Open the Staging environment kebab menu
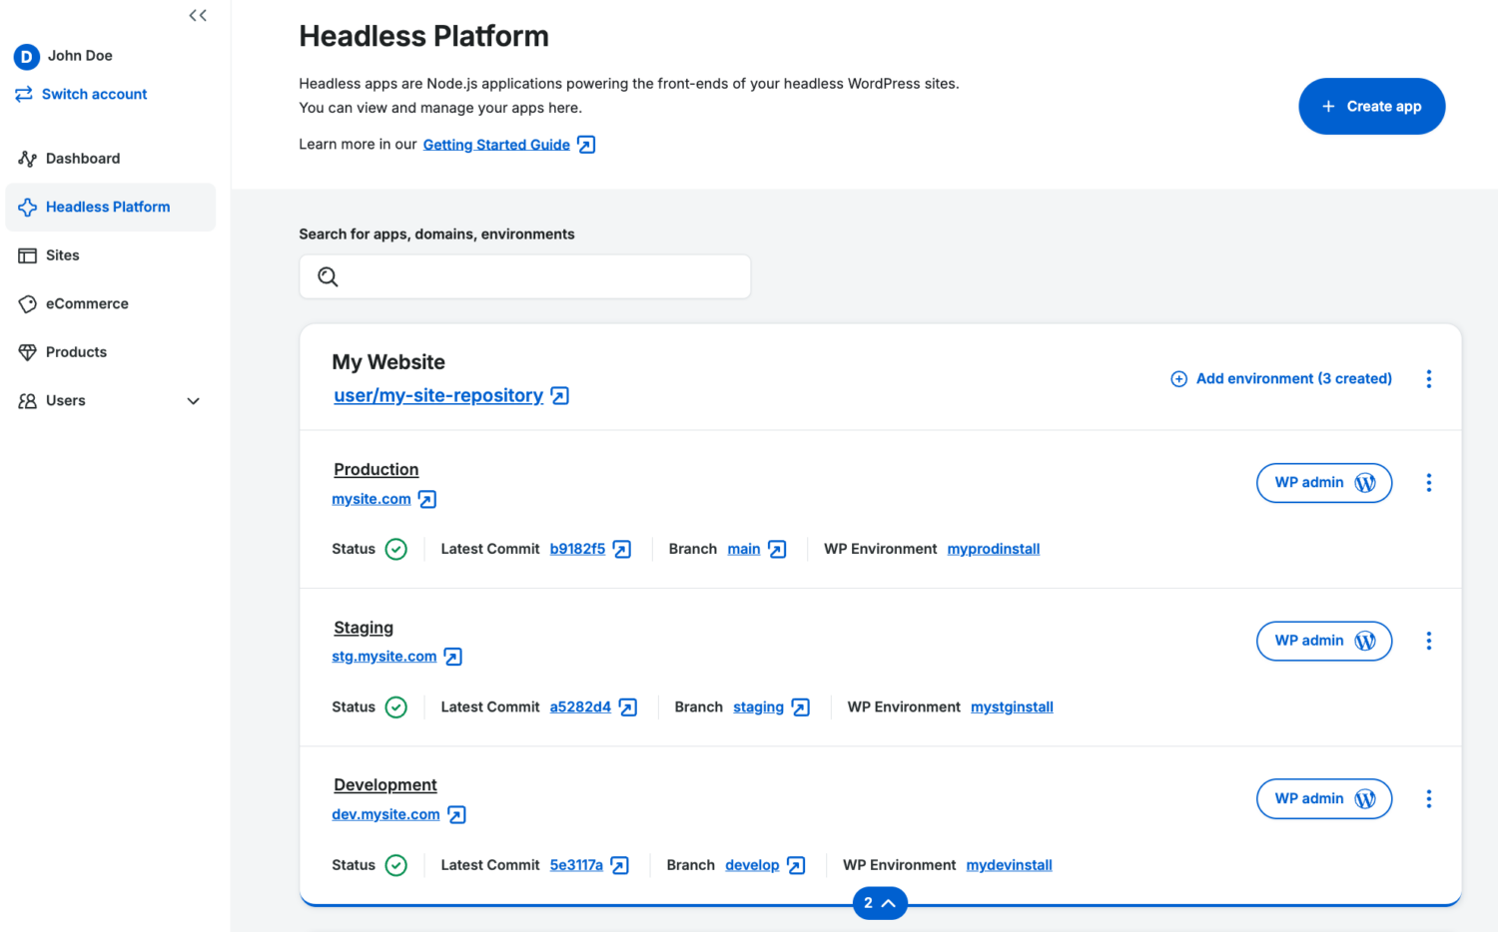Image resolution: width=1498 pixels, height=932 pixels. tap(1429, 641)
